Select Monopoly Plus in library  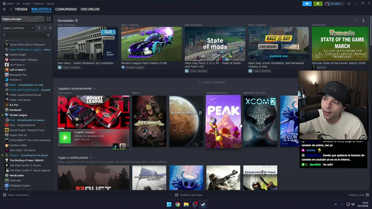coord(18,75)
